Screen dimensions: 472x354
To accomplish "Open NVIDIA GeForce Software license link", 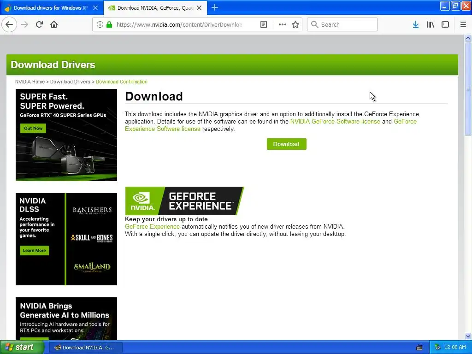I will point(335,121).
